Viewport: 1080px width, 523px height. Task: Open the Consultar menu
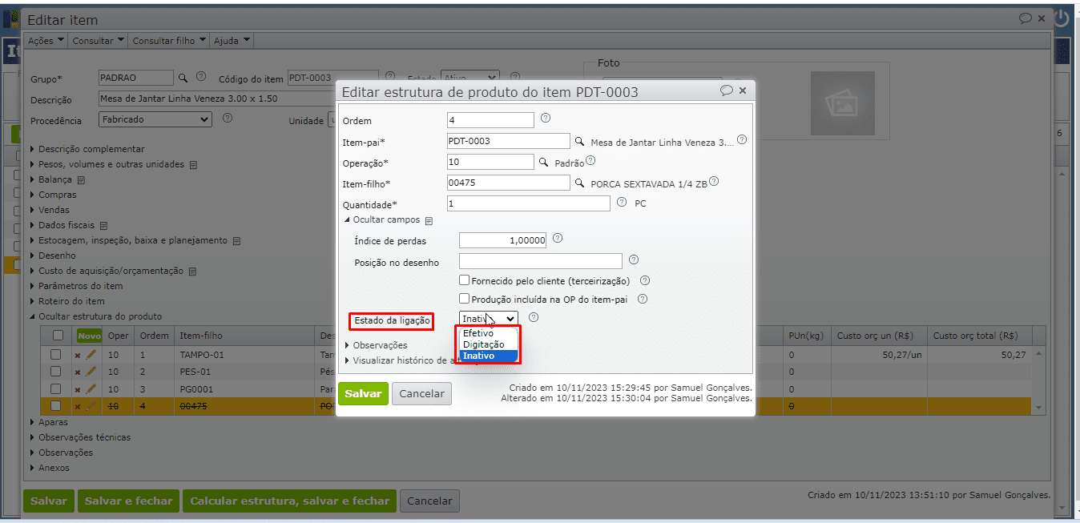(x=98, y=40)
